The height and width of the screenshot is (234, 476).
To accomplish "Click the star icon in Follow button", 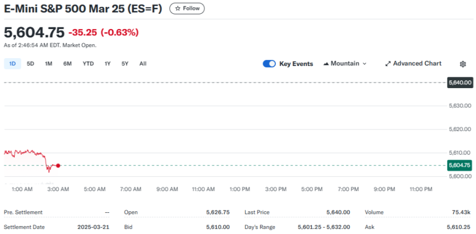I will (x=178, y=8).
